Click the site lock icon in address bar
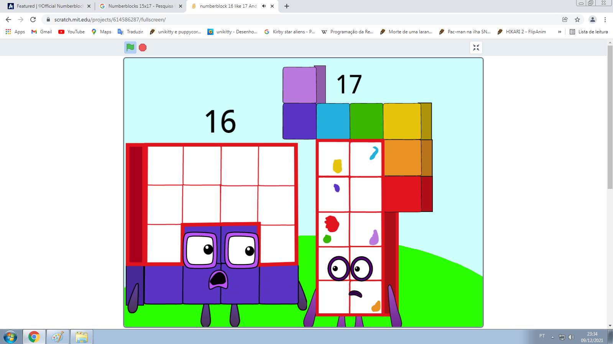613x344 pixels. pos(48,20)
